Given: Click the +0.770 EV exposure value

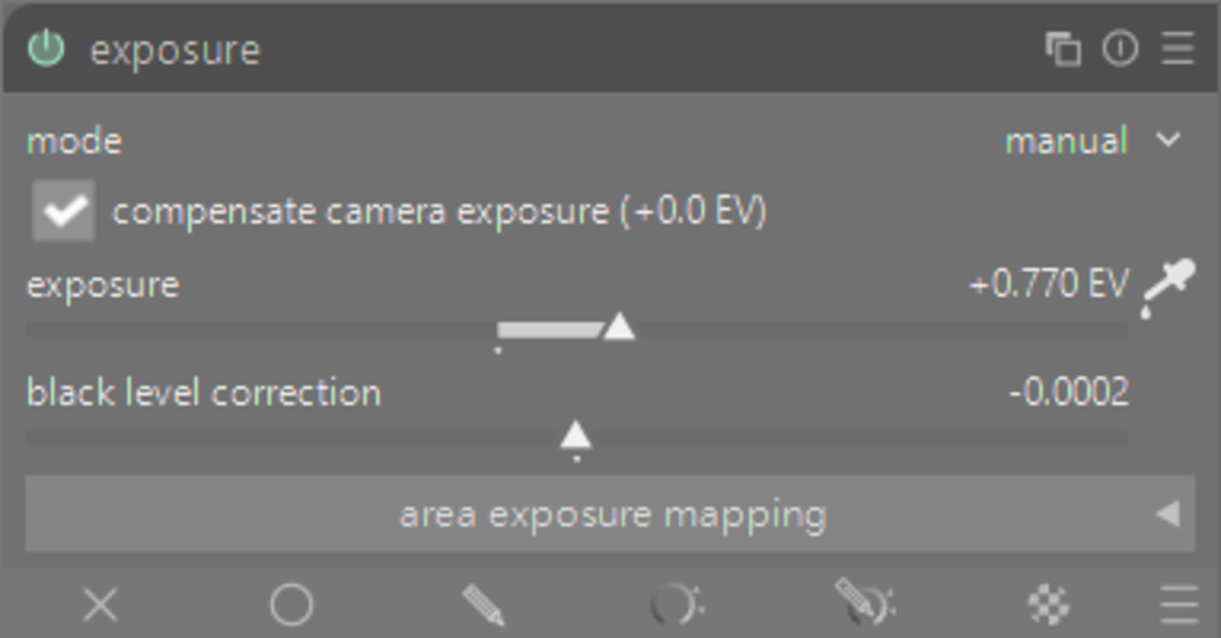Looking at the screenshot, I should click(1048, 284).
